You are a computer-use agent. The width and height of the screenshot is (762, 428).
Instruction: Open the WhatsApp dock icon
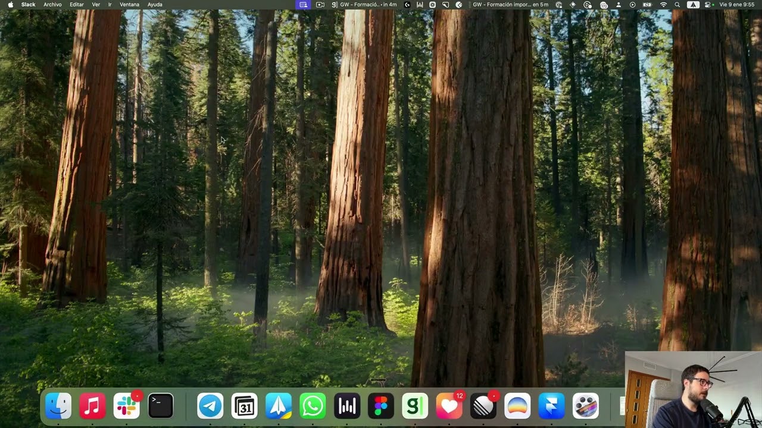[313, 407]
